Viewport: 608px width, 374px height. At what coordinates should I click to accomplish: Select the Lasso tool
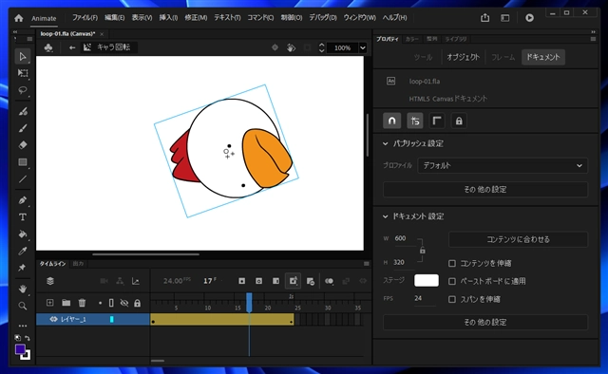(x=23, y=90)
